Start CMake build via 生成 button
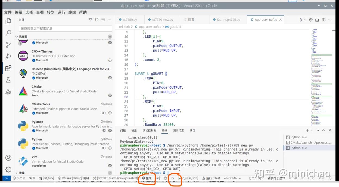The width and height of the screenshot is (339, 187). 147,178
